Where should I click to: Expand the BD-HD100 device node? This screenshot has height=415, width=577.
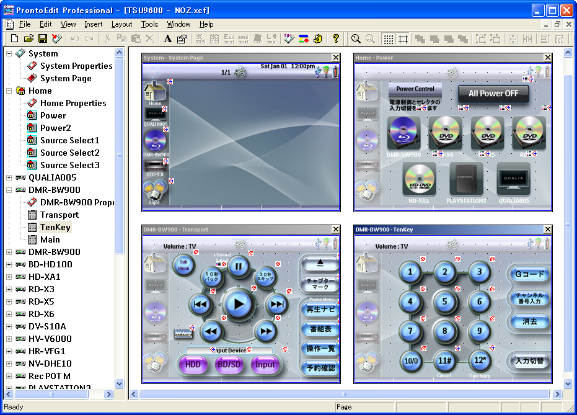[9, 264]
